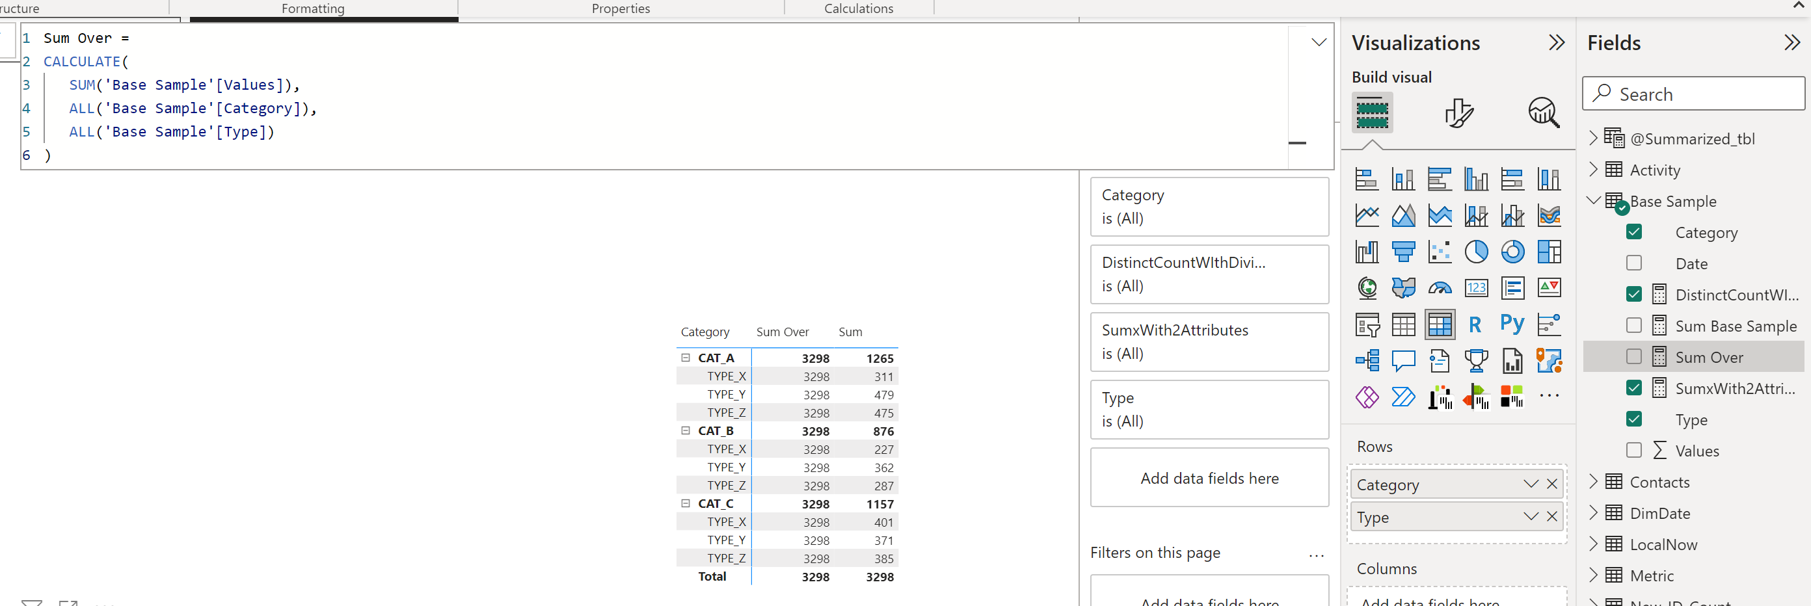Select the Scatter chart visual icon
Screen dimensions: 1811x606
point(1440,252)
